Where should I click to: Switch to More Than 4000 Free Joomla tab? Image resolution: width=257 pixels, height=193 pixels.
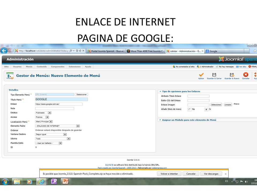tap(146, 51)
